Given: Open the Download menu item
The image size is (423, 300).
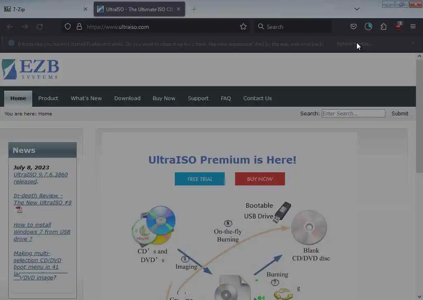Looking at the screenshot, I should [127, 98].
